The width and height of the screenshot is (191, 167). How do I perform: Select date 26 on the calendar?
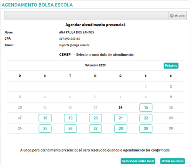click(70, 129)
